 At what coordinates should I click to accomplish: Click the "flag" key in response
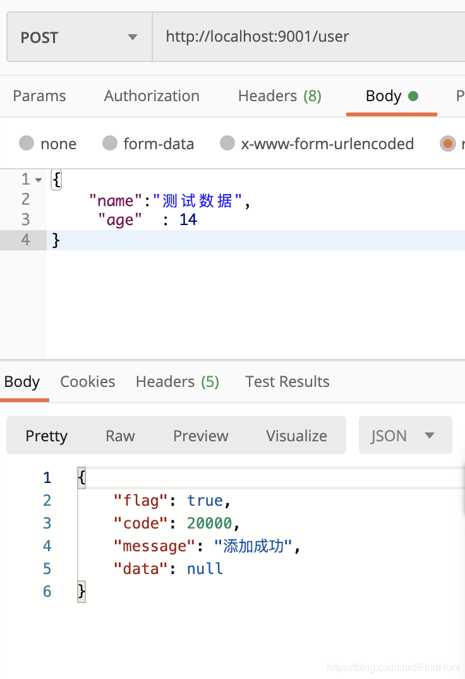click(141, 501)
